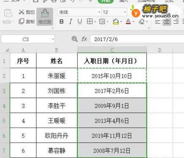Image resolution: width=184 pixels, height=158 pixels.
Task: Expand the 宋体 font name dropdown
Action: (x=99, y=12)
